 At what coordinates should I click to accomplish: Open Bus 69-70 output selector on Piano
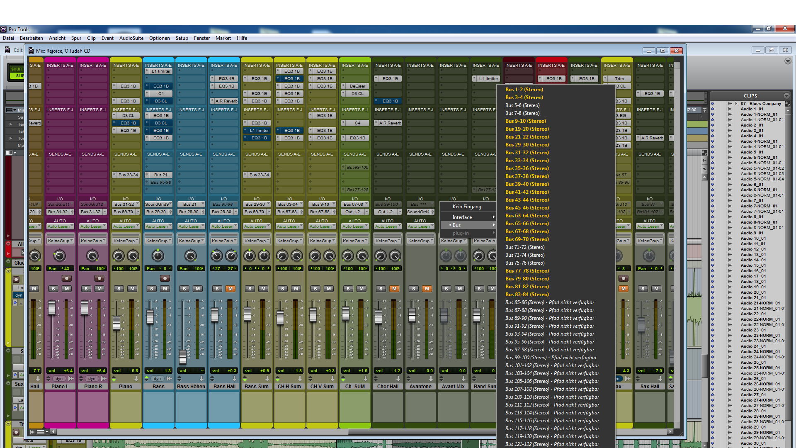[126, 212]
